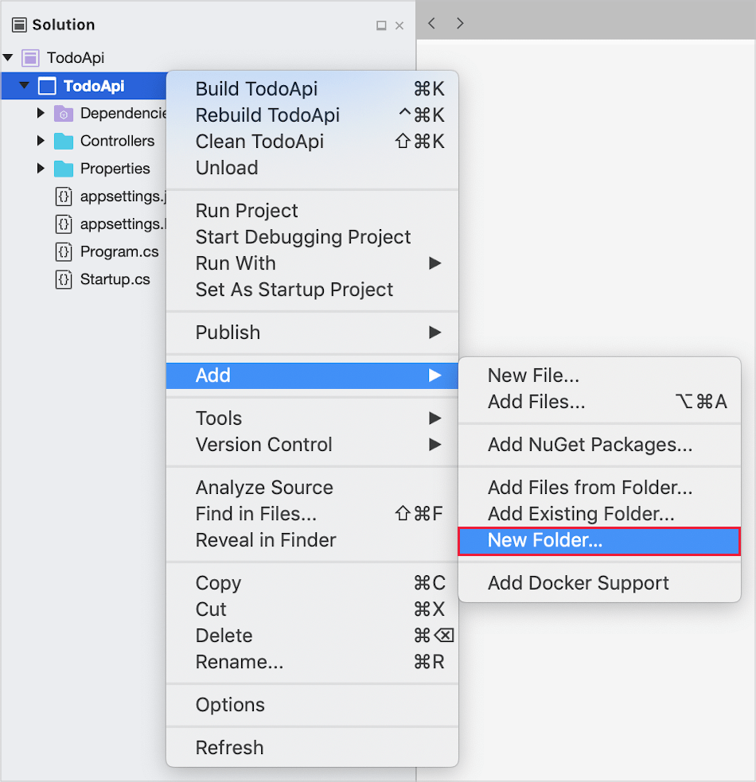Click the Solution panel dock square button
The width and height of the screenshot is (756, 782).
[x=381, y=25]
